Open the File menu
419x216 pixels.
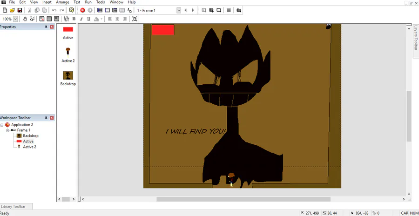(12, 2)
